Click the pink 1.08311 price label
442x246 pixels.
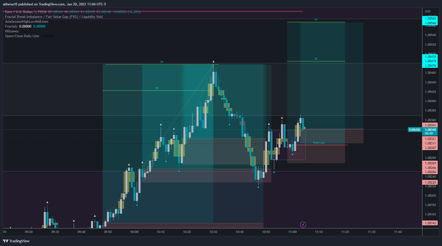(x=430, y=143)
